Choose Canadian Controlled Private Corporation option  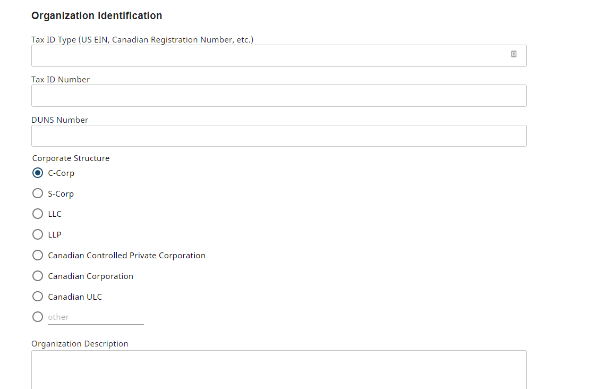click(38, 255)
